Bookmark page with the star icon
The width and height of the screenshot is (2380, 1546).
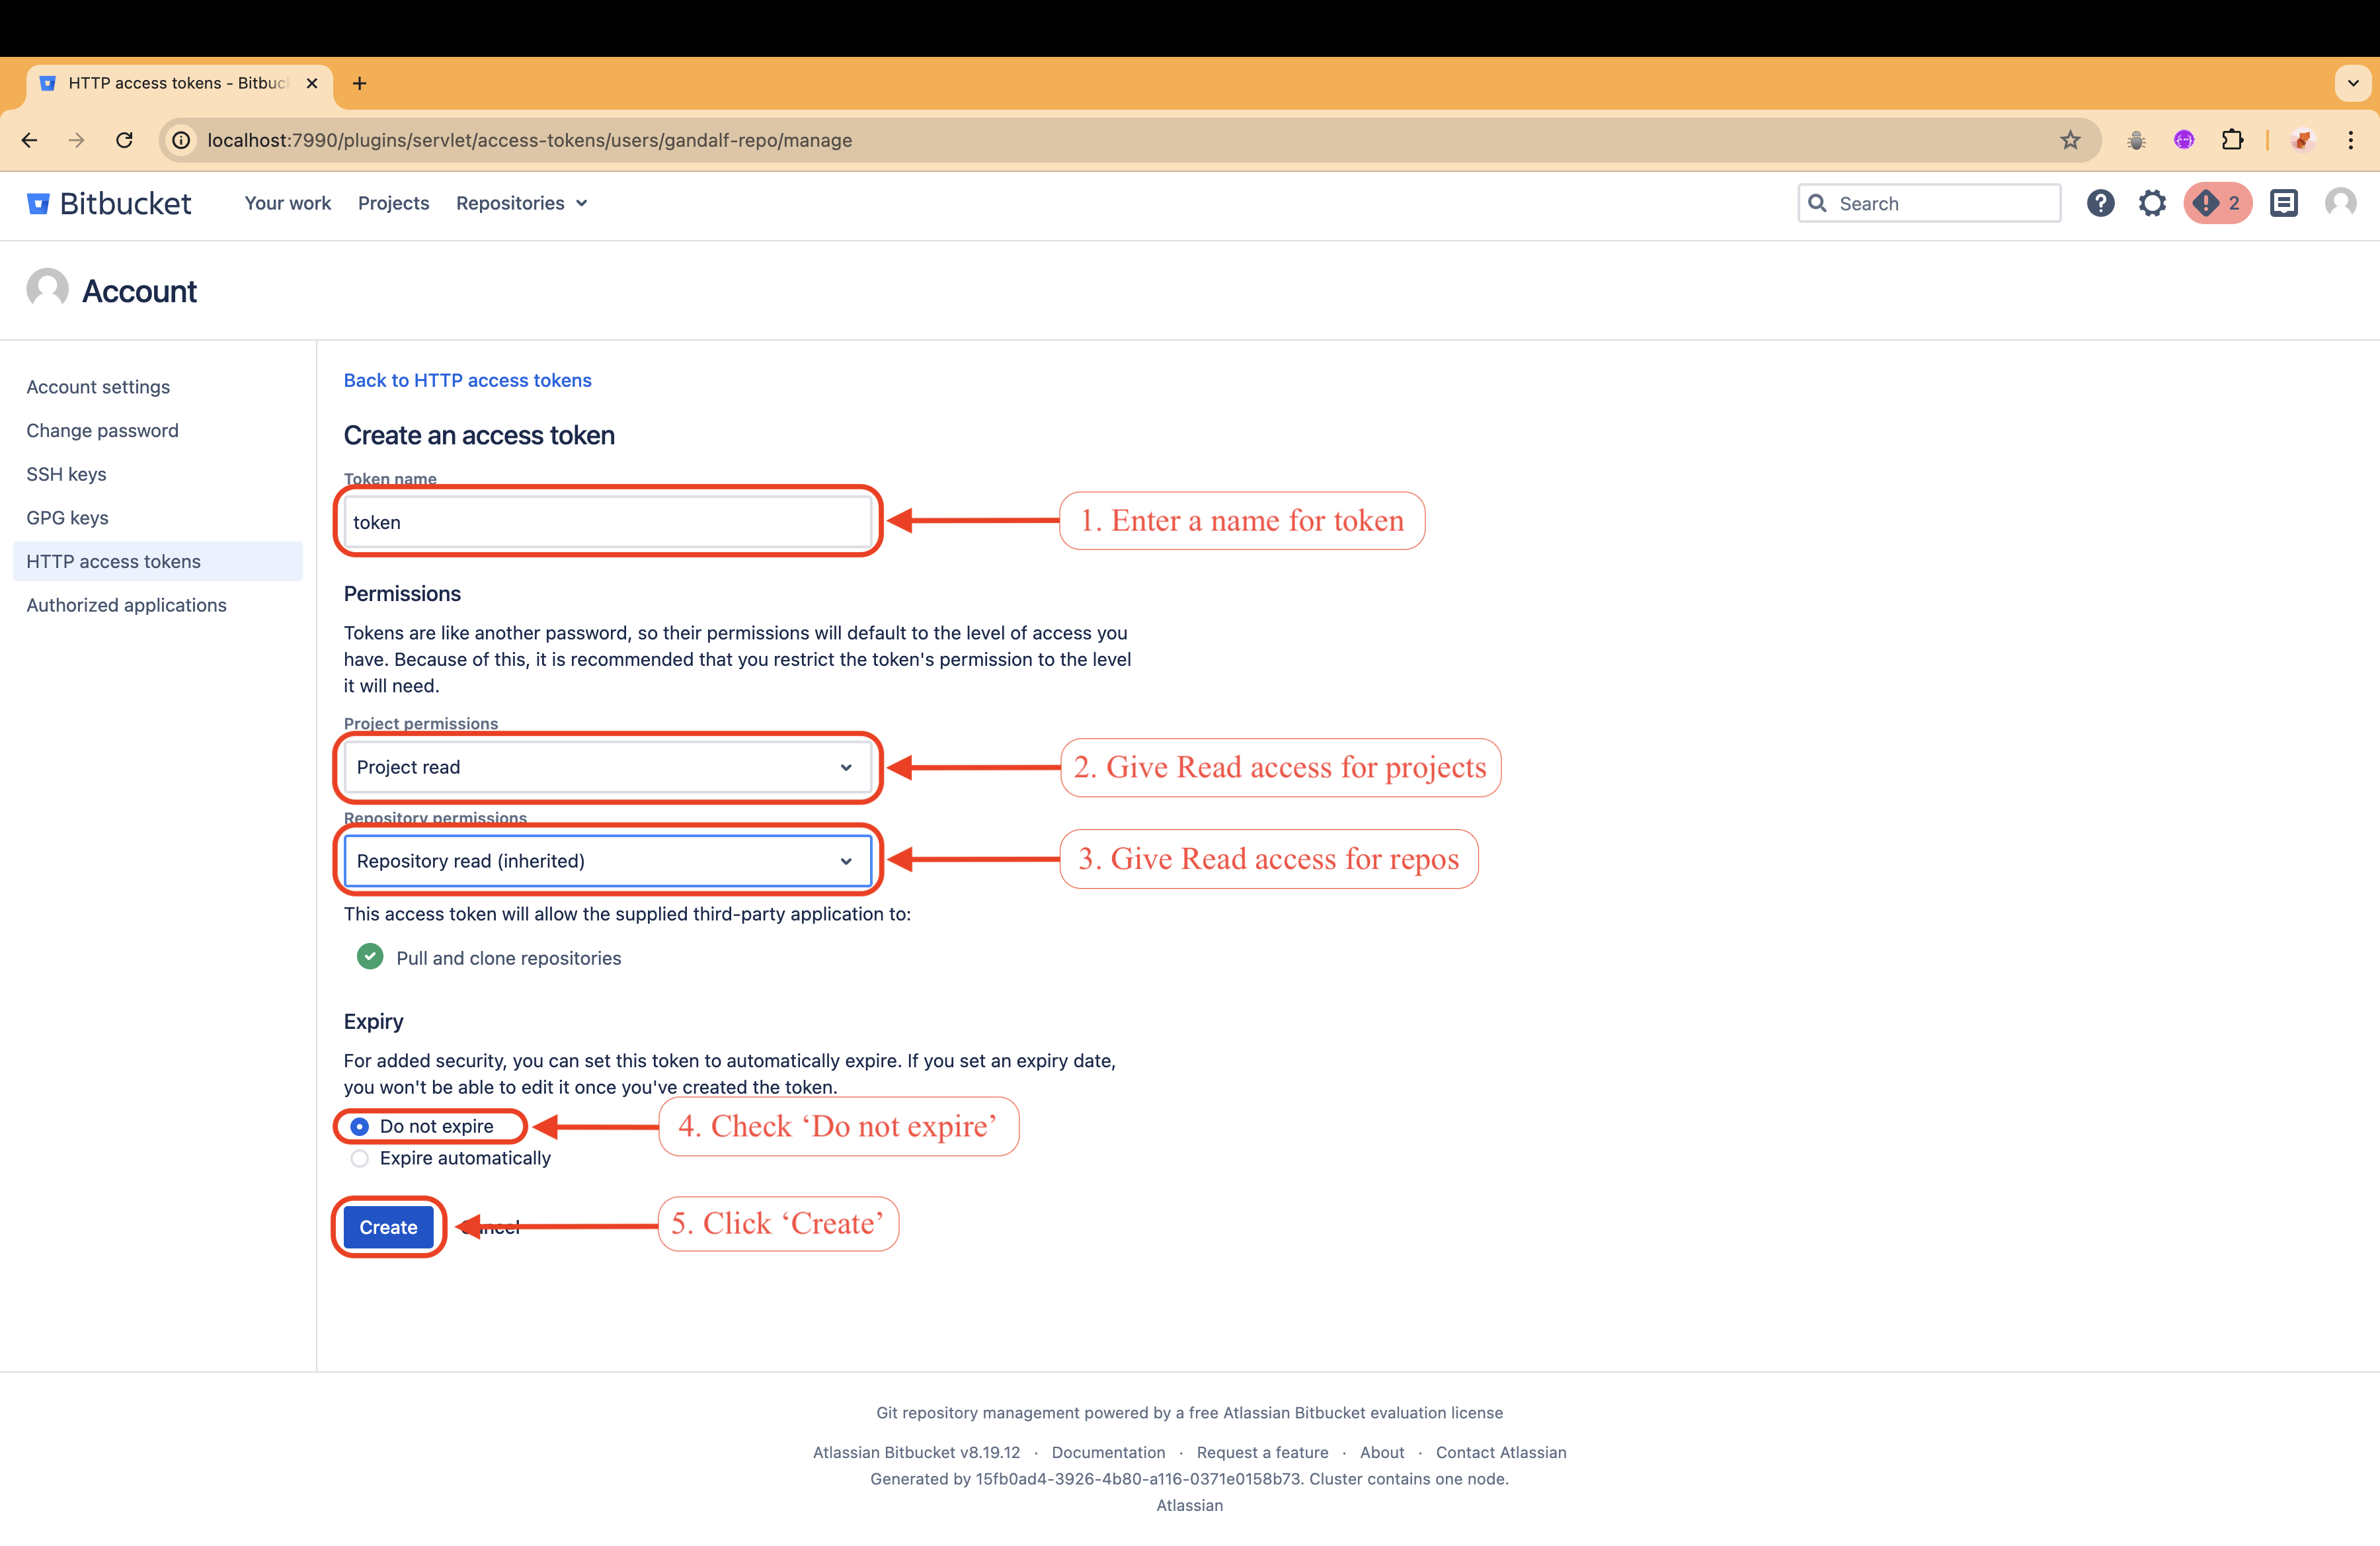tap(2070, 140)
